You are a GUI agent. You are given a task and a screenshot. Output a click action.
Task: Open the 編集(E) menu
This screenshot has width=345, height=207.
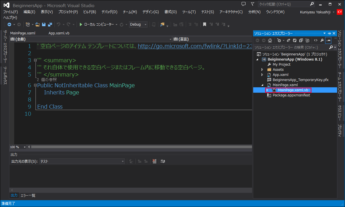29,12
